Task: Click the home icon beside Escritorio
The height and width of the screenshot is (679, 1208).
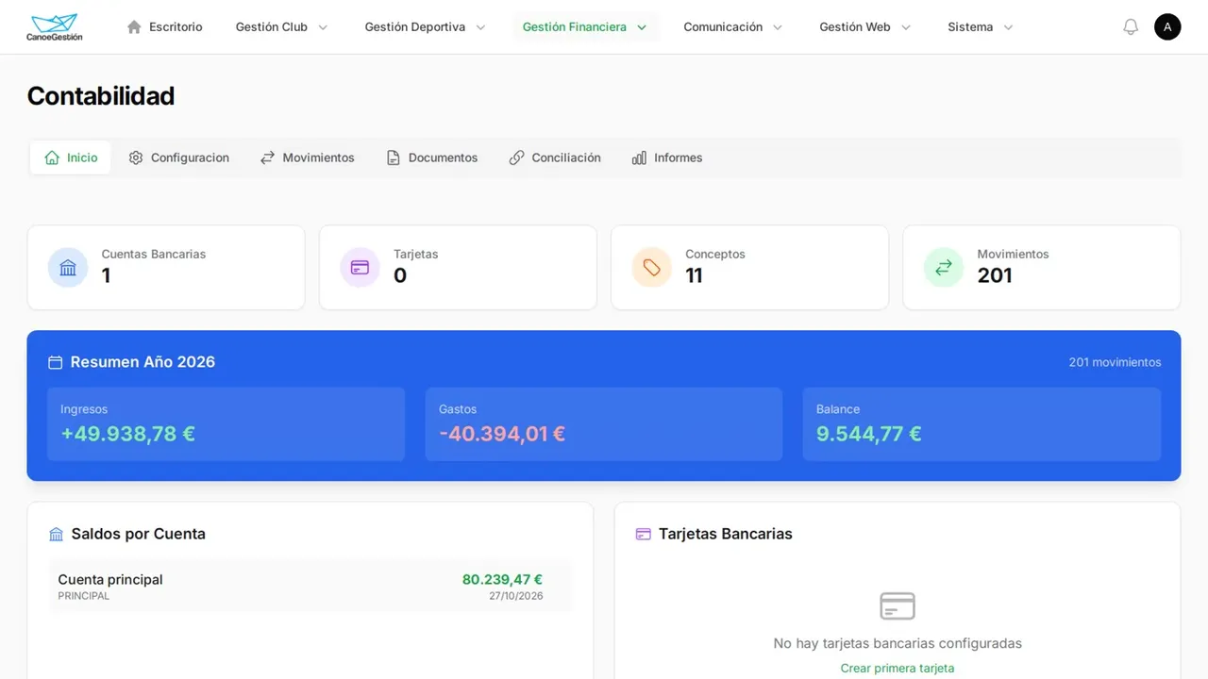Action: pos(134,26)
